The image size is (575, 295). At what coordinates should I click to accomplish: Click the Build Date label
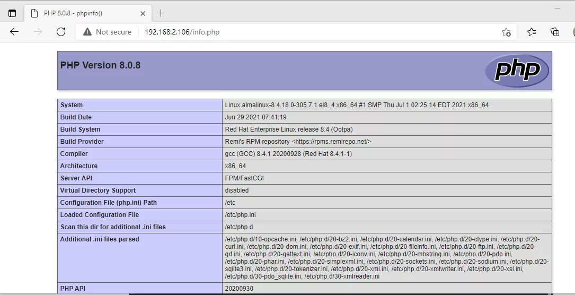click(76, 117)
